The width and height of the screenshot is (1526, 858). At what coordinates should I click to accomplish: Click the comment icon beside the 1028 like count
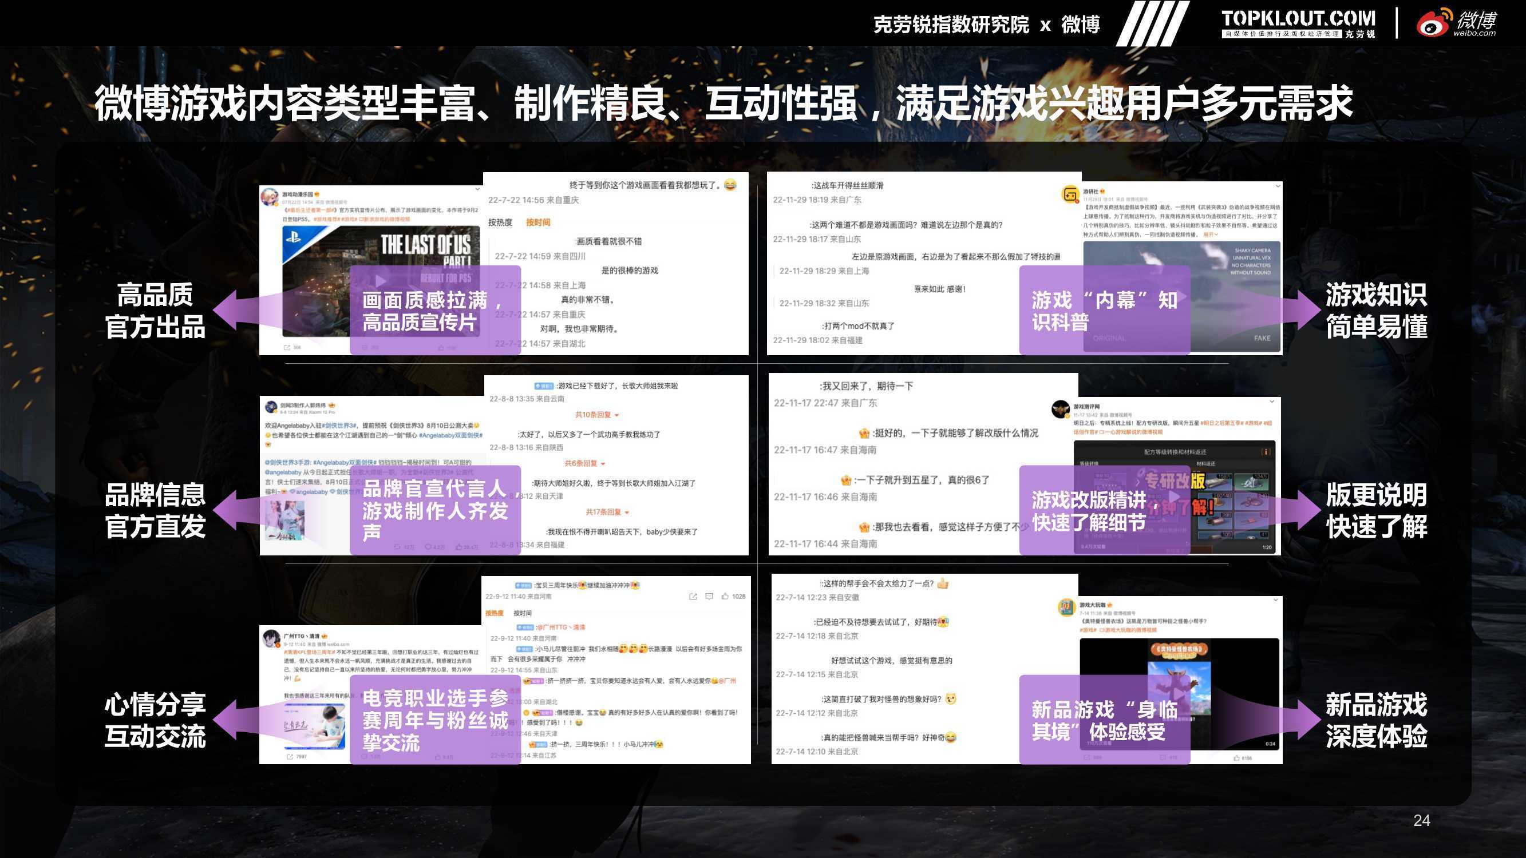(709, 596)
